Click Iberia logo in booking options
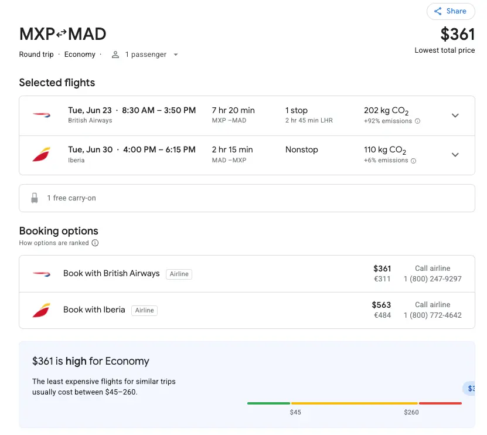Image resolution: width=487 pixels, height=435 pixels. [42, 310]
